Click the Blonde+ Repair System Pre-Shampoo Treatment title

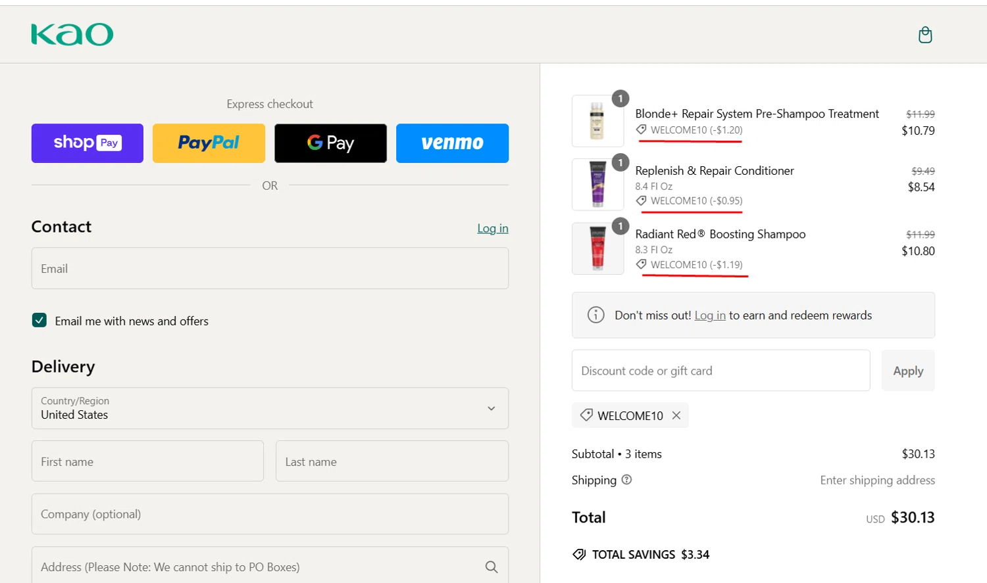click(x=757, y=114)
